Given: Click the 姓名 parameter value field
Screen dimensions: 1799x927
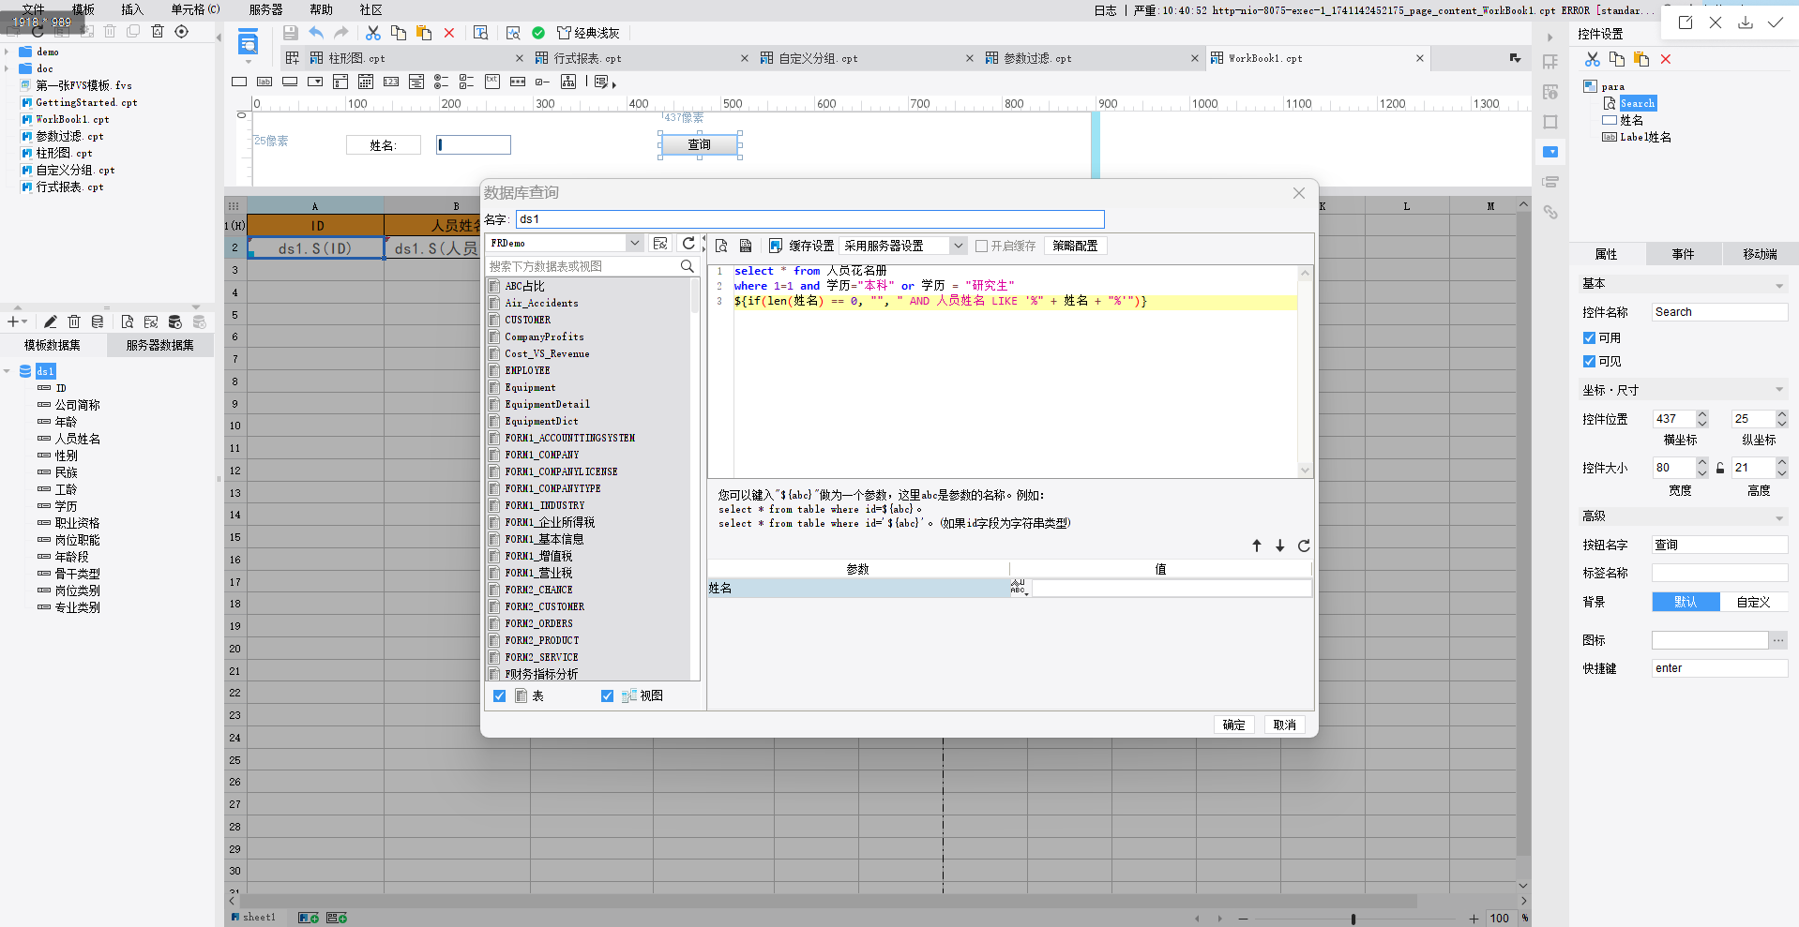Looking at the screenshot, I should [x=1171, y=588].
